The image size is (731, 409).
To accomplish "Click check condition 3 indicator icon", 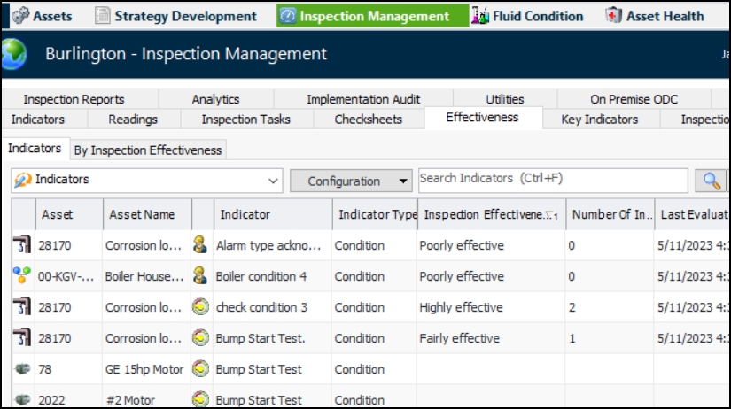I will [x=201, y=307].
